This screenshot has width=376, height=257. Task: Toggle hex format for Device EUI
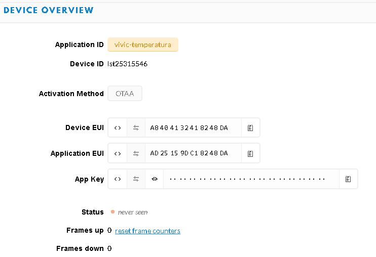[117, 128]
